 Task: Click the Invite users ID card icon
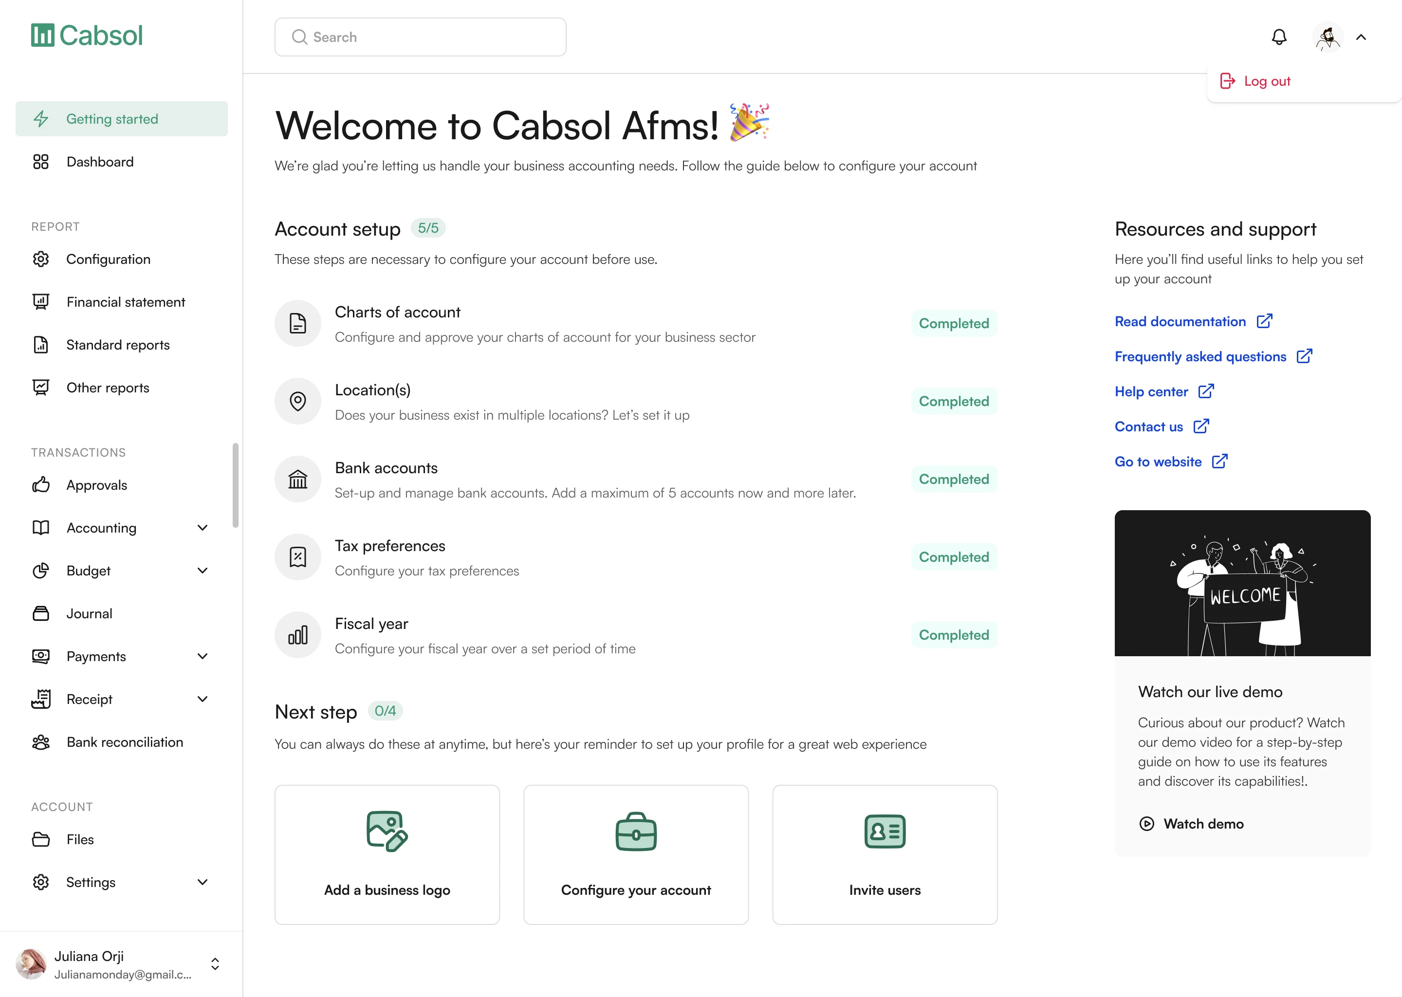tap(885, 831)
